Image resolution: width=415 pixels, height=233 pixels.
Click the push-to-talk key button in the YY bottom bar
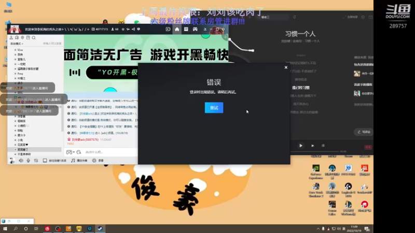coord(54,161)
